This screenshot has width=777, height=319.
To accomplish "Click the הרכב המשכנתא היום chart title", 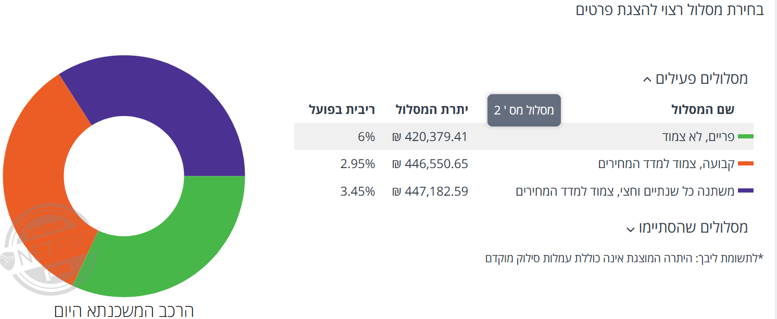I will coord(124,311).
